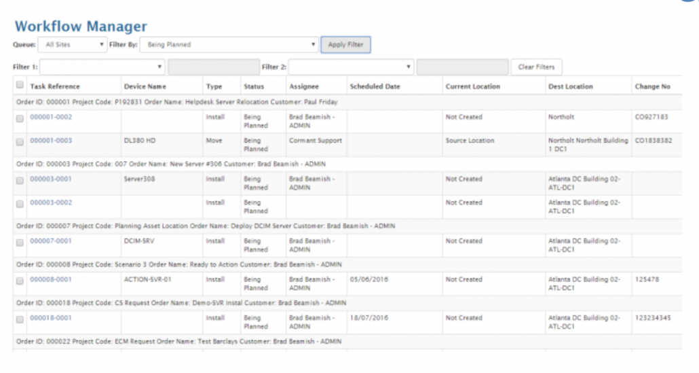Check the box for task 000001-0002
This screenshot has height=373, width=699.
20,118
